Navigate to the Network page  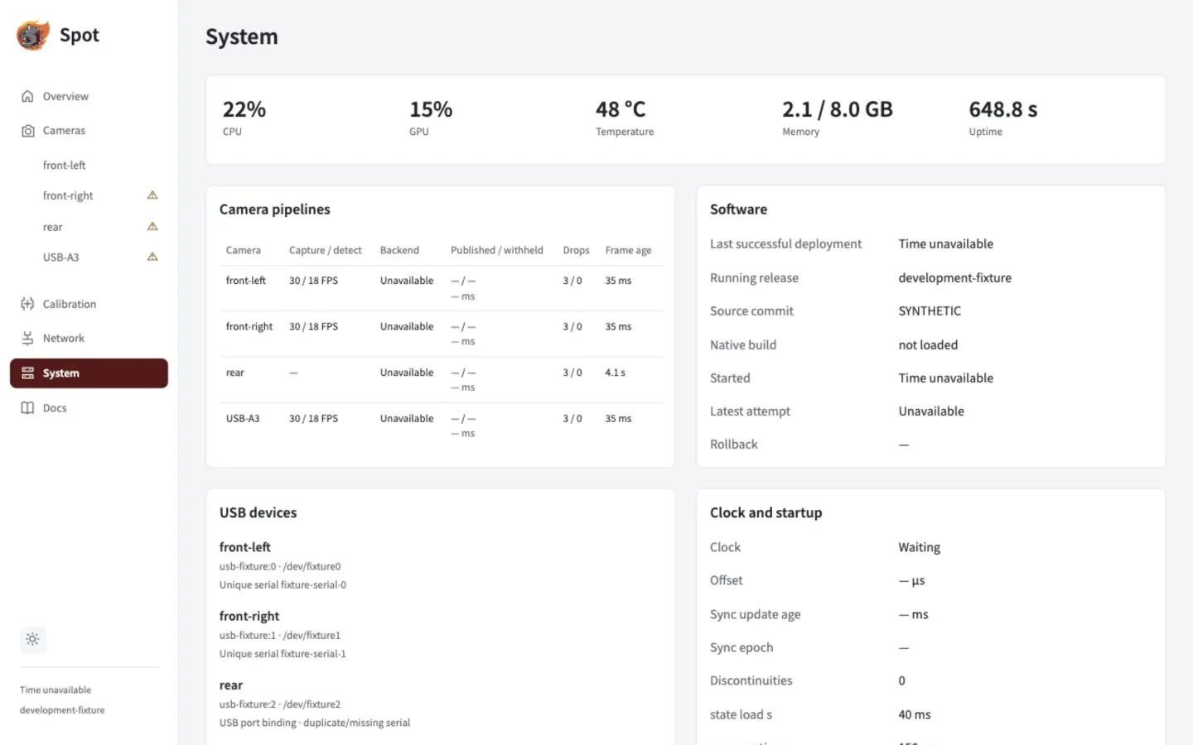(89, 339)
